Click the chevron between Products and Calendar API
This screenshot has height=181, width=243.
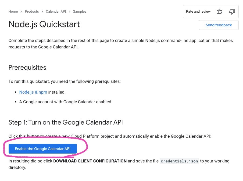coord(42,12)
